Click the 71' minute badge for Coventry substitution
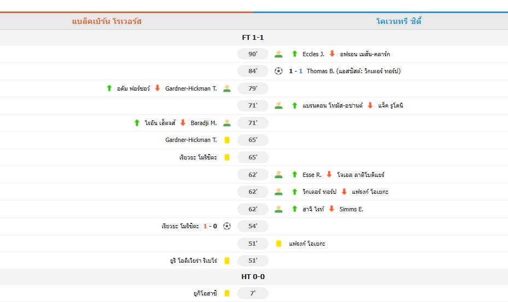 click(253, 105)
